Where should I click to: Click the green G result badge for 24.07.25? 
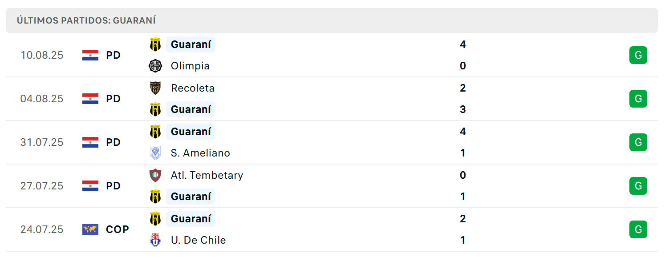(x=638, y=229)
